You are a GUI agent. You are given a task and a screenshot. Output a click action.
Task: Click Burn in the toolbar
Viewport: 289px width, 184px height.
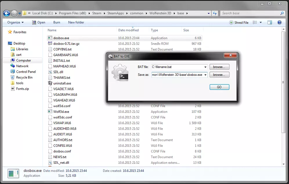57,22
